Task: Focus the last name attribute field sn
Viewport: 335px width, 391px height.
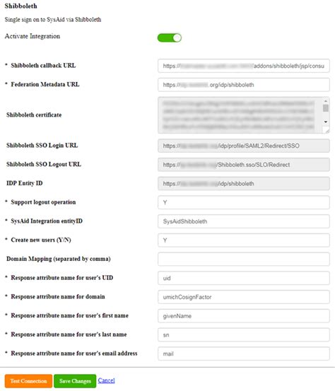Action: (244, 335)
